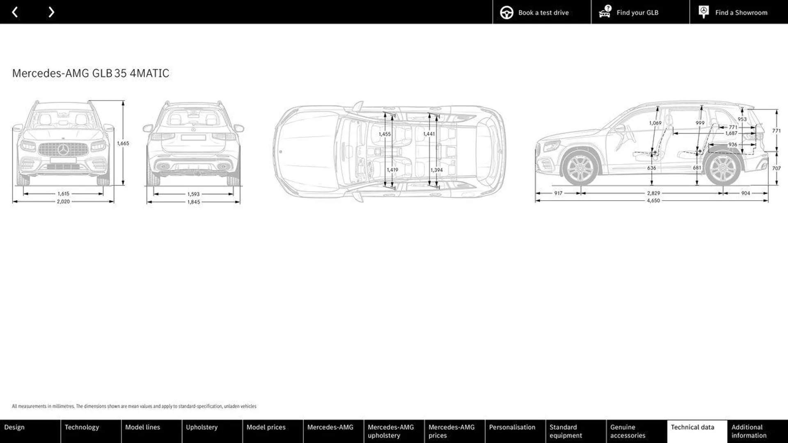Open the Personalisation tab

pyautogui.click(x=515, y=431)
